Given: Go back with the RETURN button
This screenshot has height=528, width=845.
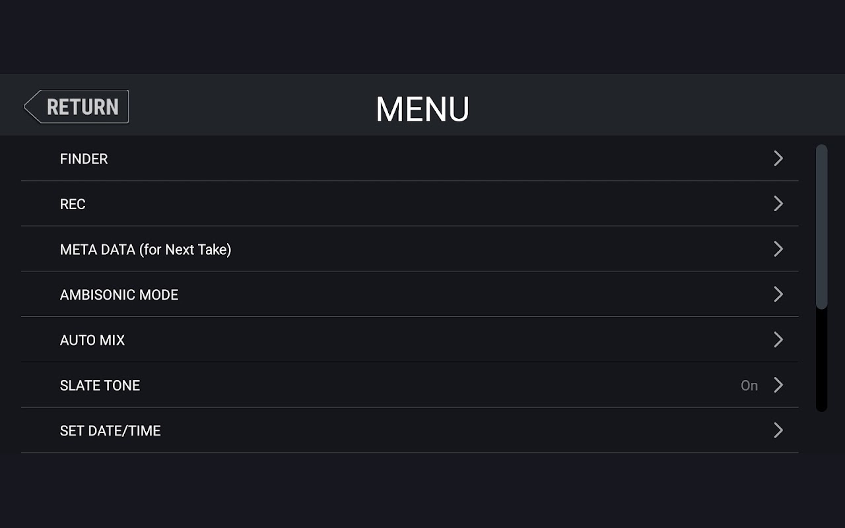Looking at the screenshot, I should [x=77, y=107].
